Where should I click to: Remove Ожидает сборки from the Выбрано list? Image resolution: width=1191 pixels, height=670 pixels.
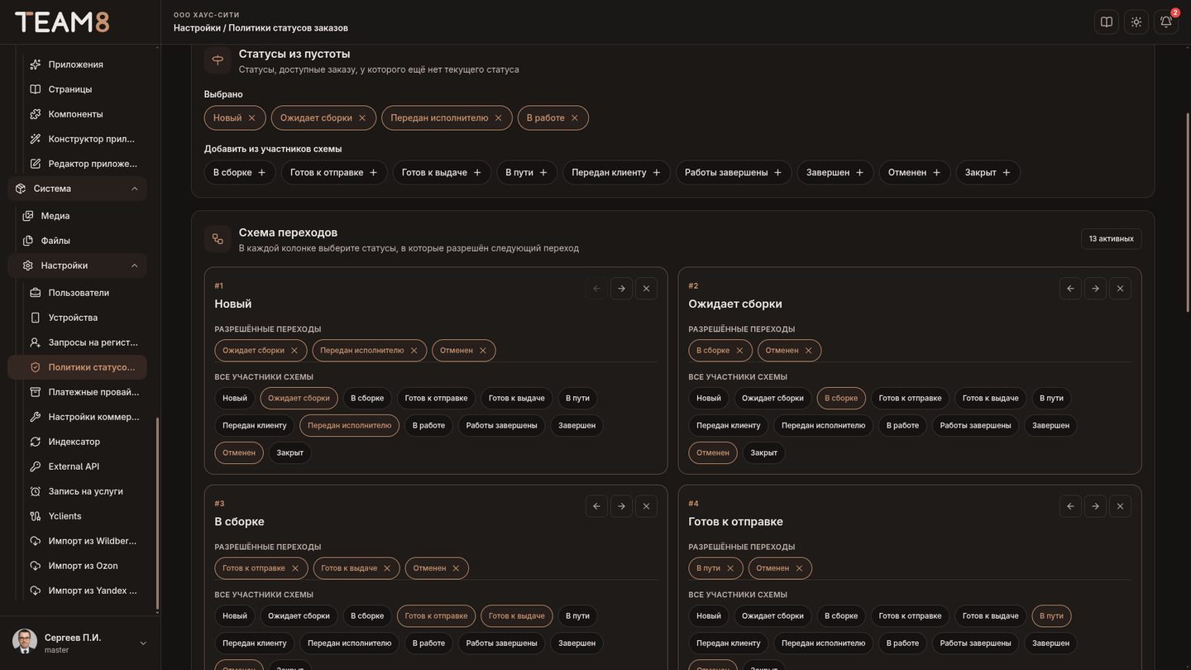point(362,118)
